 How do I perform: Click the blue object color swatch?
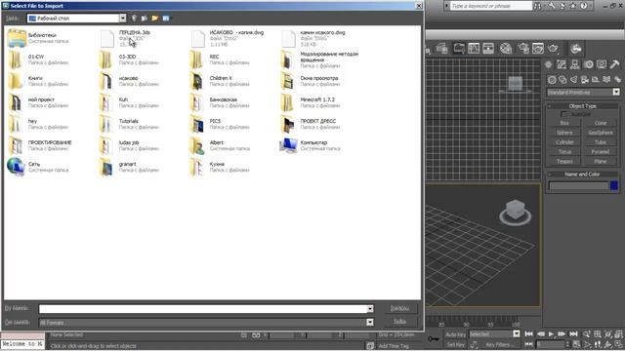coord(614,185)
